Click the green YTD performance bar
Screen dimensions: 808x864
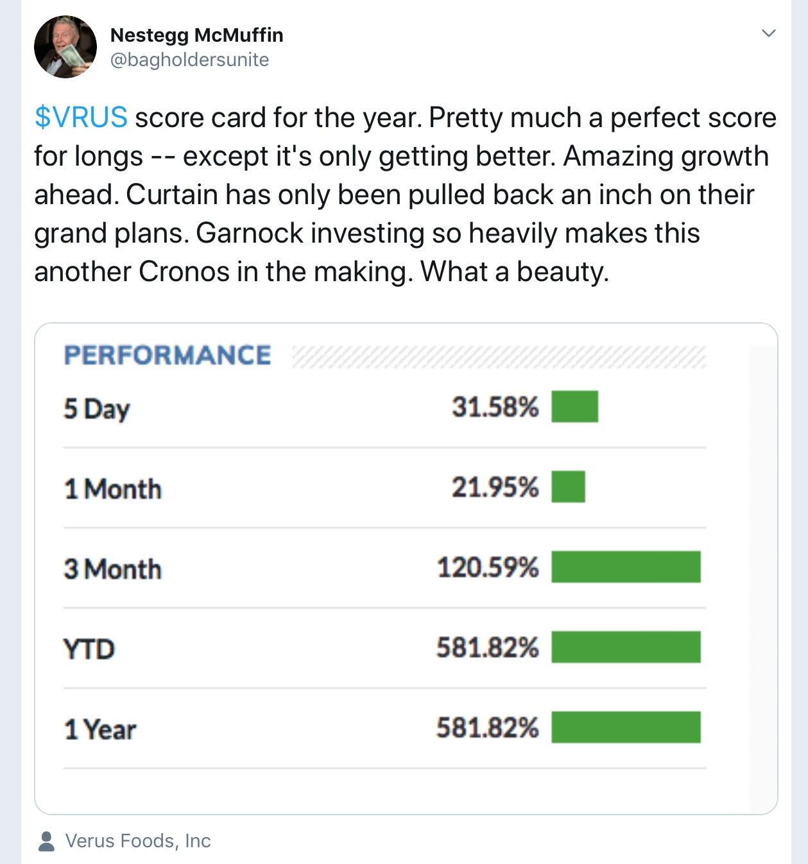point(626,647)
